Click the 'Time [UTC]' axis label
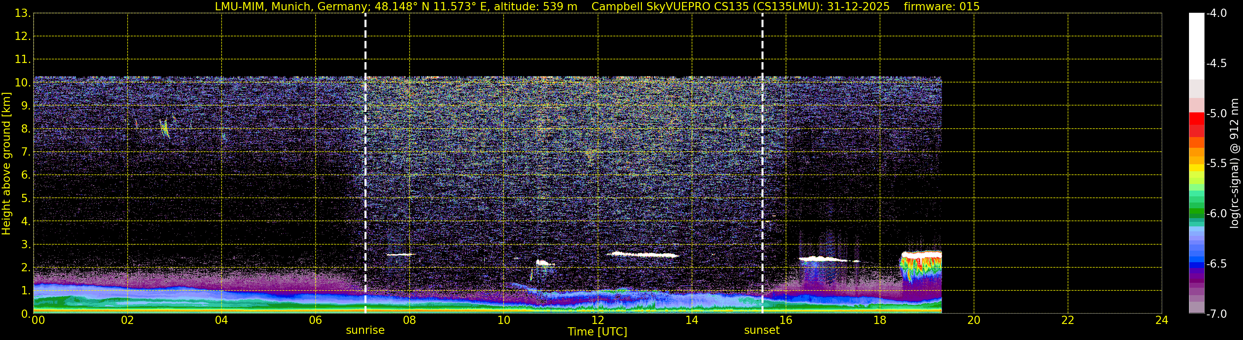 [x=597, y=332]
